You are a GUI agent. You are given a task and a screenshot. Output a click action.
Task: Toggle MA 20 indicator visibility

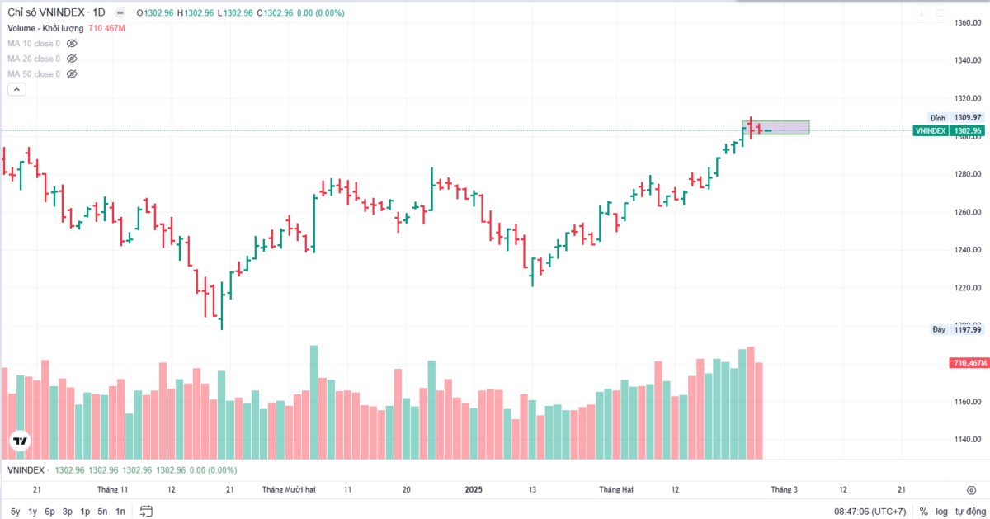(x=72, y=59)
